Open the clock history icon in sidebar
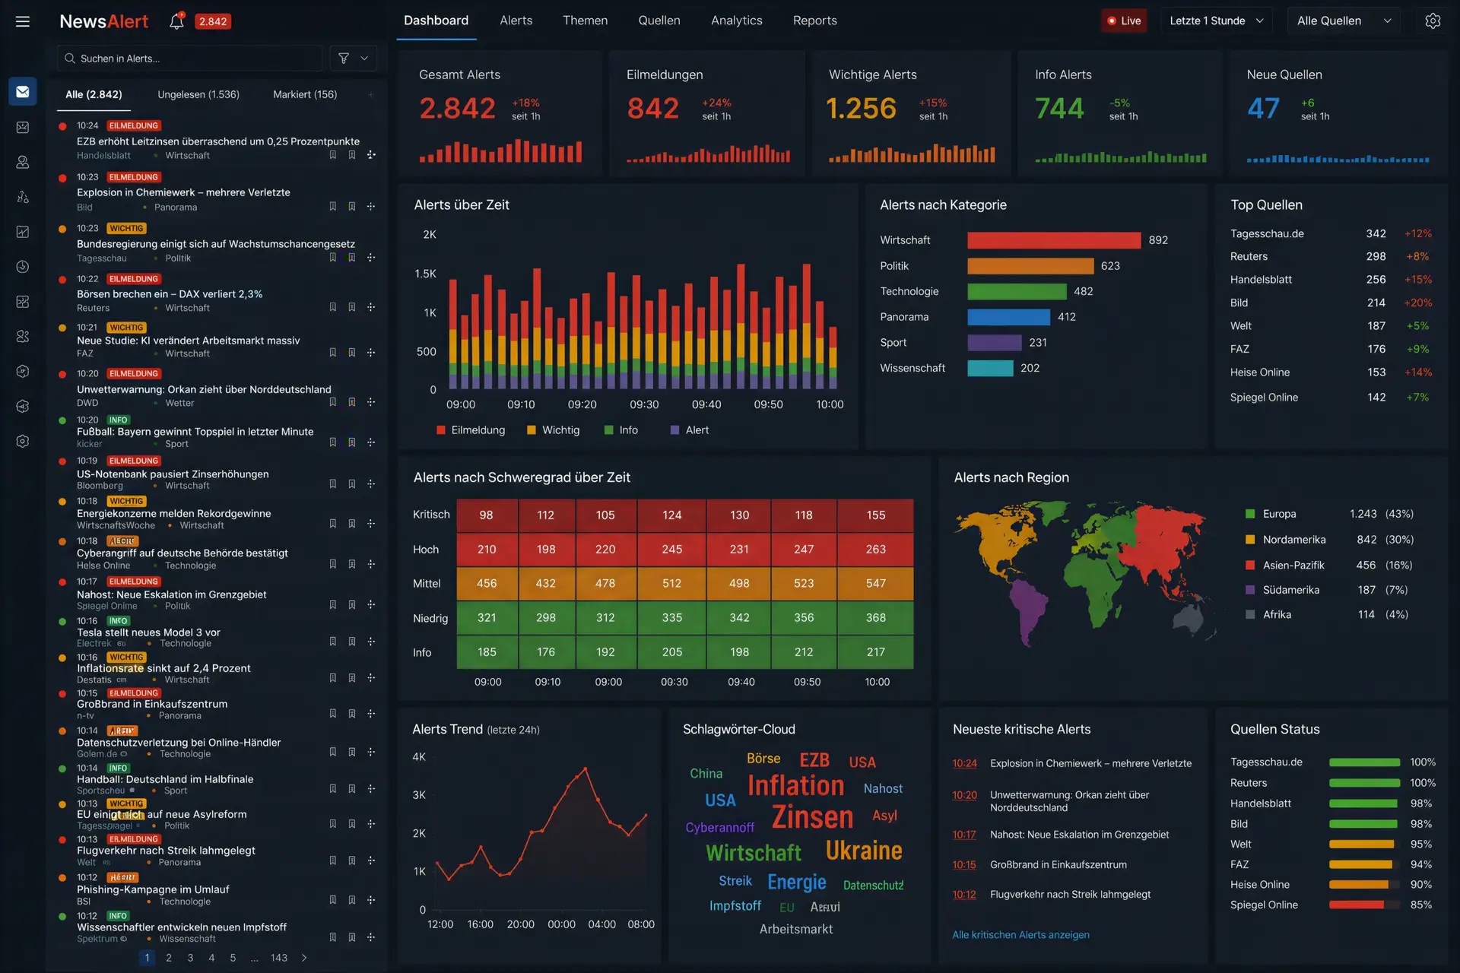Image resolution: width=1460 pixels, height=973 pixels. [x=23, y=267]
